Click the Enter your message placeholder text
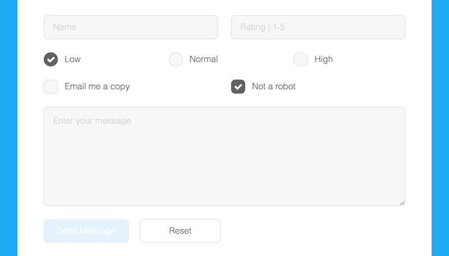The height and width of the screenshot is (256, 449). tap(92, 121)
